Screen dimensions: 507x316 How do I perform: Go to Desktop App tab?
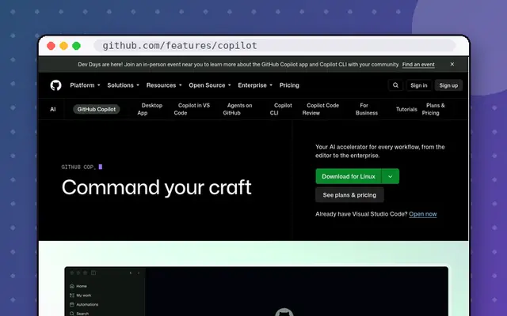150,109
